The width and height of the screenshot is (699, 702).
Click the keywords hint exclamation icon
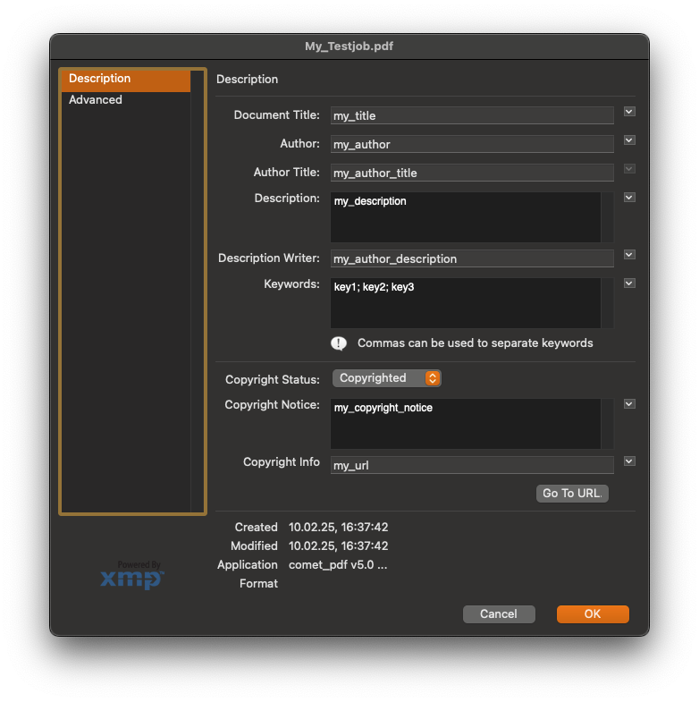click(x=339, y=343)
